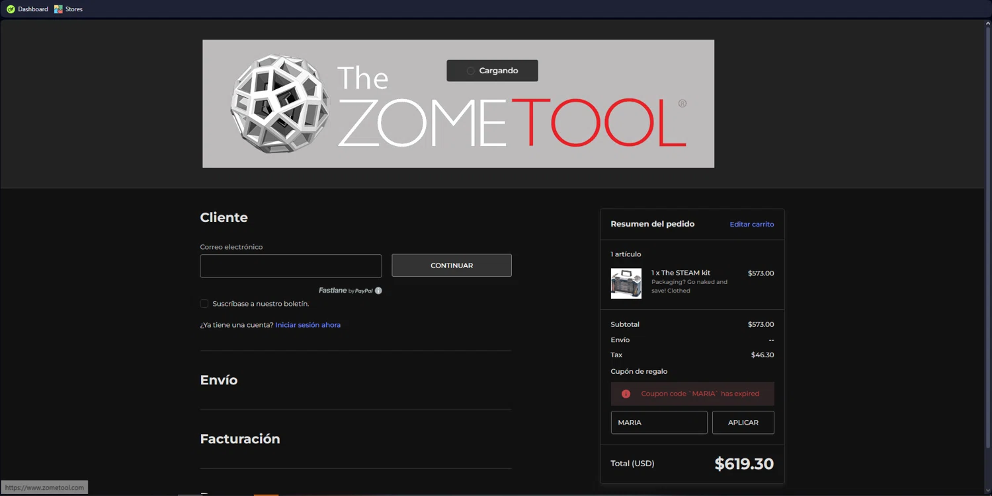Click the Envío section heading
Screen dimensions: 992x496
pyautogui.click(x=219, y=380)
